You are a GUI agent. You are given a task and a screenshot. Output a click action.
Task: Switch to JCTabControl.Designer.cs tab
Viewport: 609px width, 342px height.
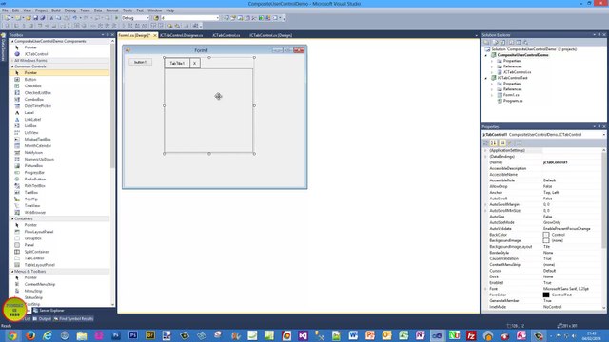coord(182,35)
